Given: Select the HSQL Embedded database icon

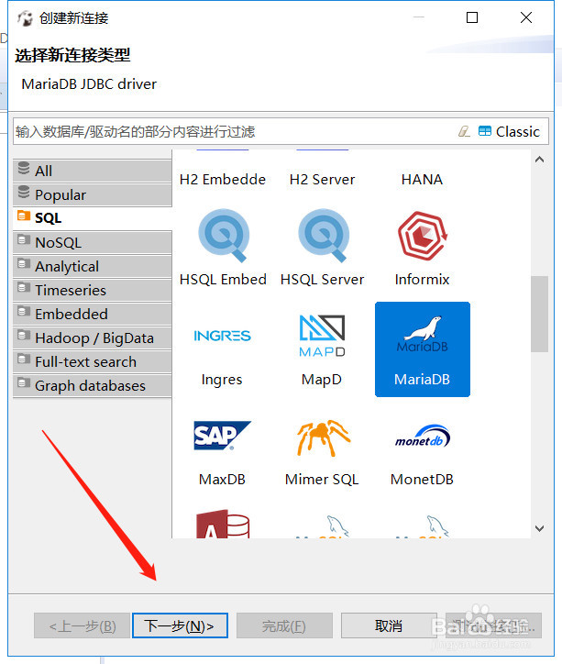Looking at the screenshot, I should (x=223, y=235).
